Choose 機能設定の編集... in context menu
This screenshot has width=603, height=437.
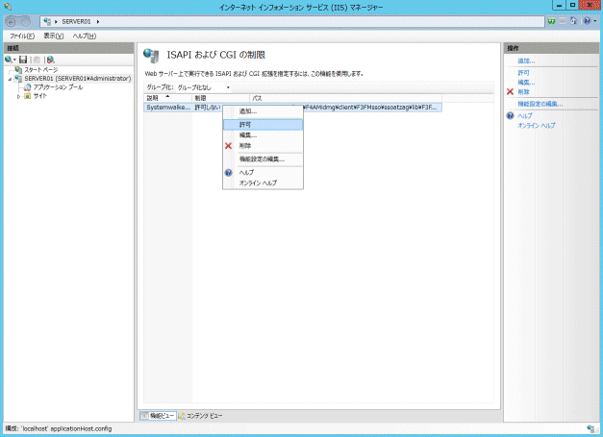click(x=262, y=159)
